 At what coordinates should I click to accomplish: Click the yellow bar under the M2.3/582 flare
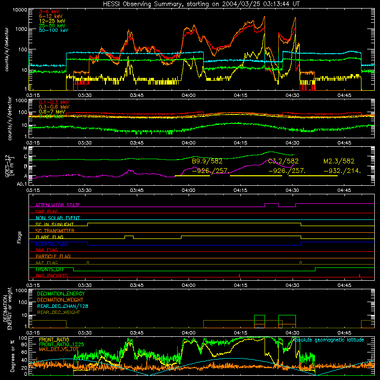click(313, 176)
